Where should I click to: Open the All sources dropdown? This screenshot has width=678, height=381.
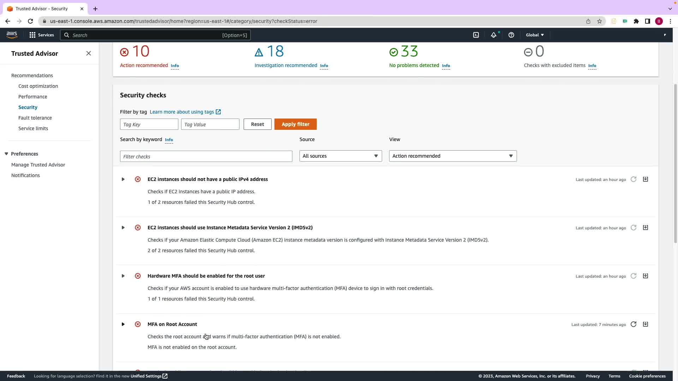tap(340, 156)
